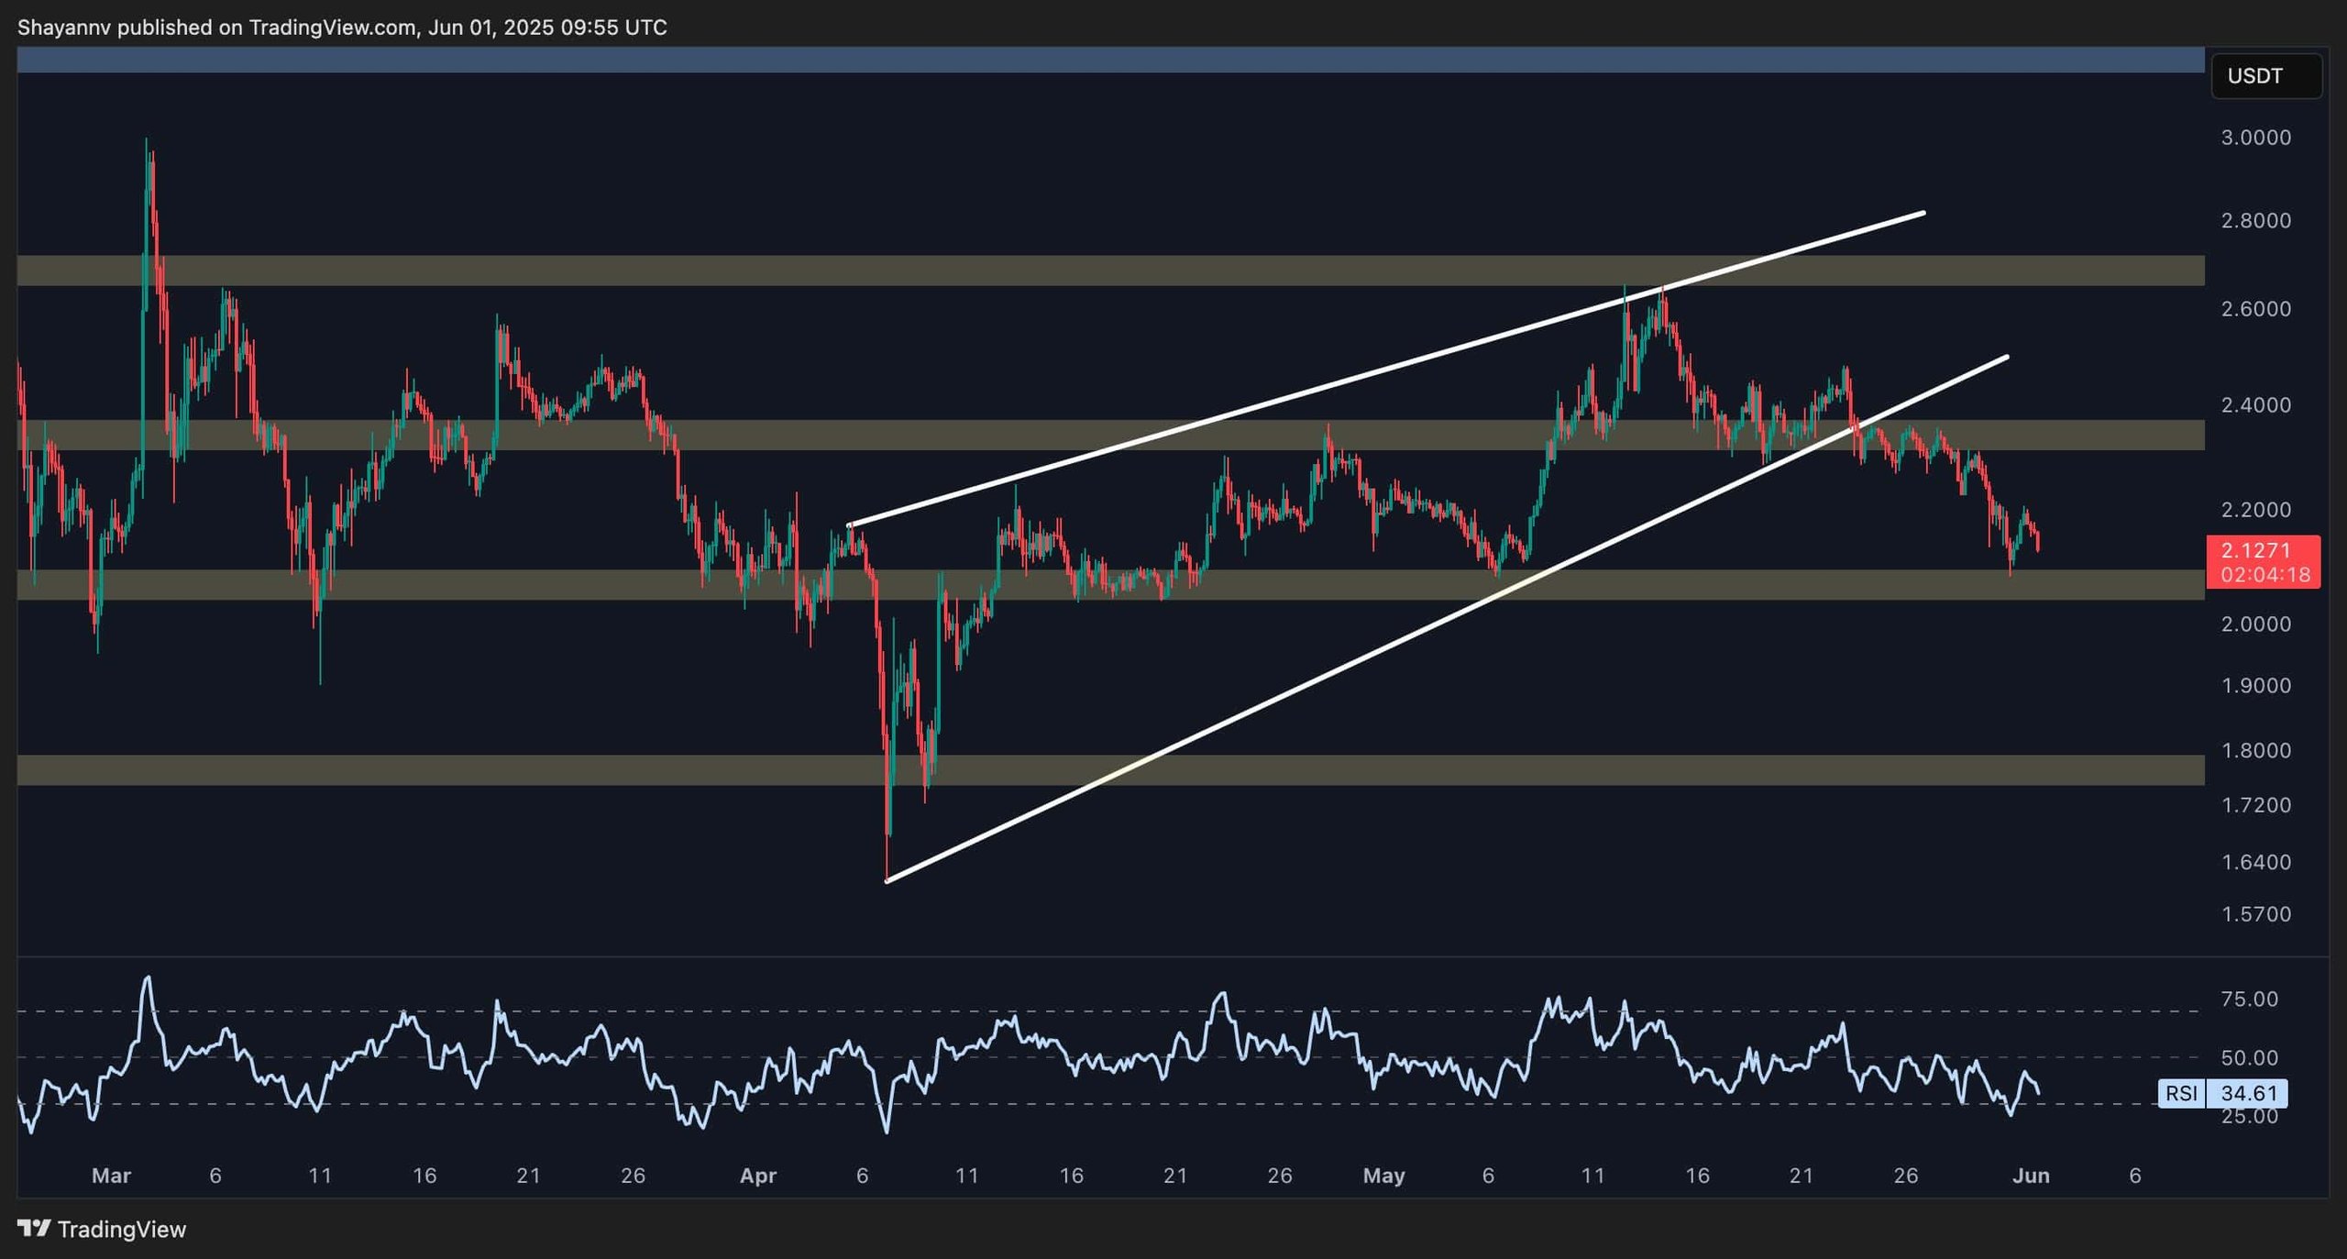Click the 2.0000 price axis label
The image size is (2347, 1259).
(x=2255, y=624)
